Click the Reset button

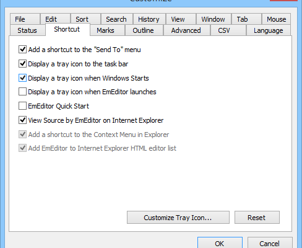click(x=257, y=218)
